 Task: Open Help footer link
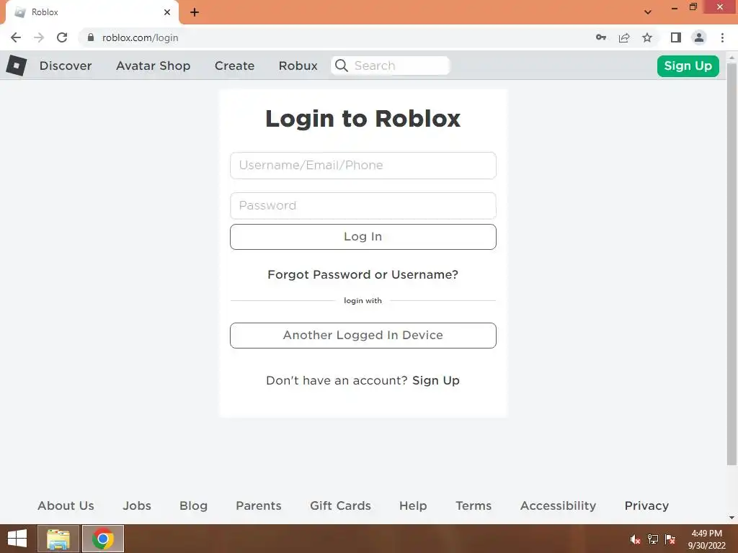[x=413, y=505]
